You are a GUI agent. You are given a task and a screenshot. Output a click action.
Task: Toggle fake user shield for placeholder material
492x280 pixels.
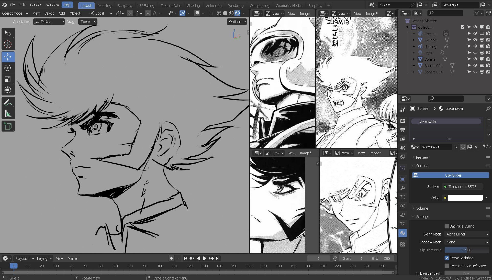pos(463,147)
